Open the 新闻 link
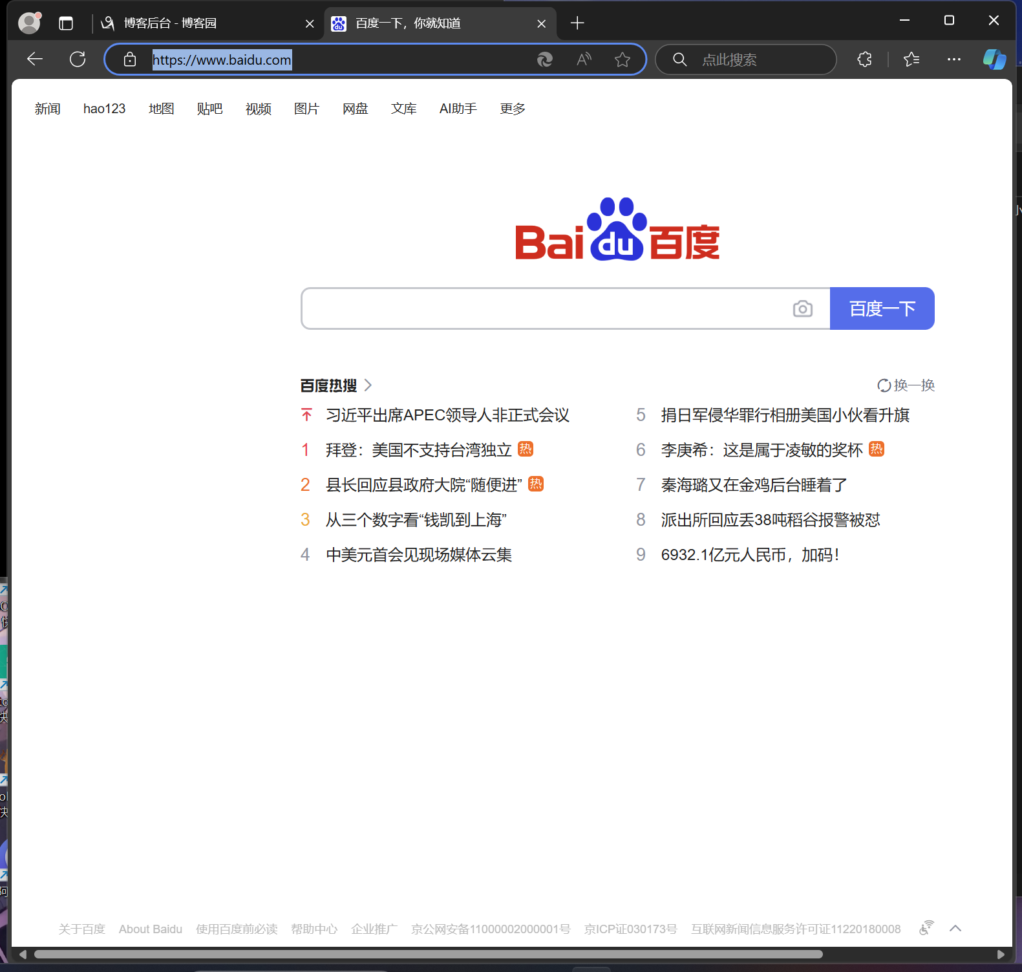Screen dimensions: 1022x972 tap(48, 109)
